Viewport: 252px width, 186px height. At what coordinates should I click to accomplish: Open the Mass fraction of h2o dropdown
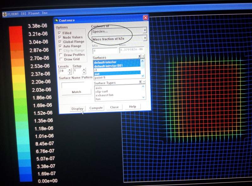[x=145, y=38]
